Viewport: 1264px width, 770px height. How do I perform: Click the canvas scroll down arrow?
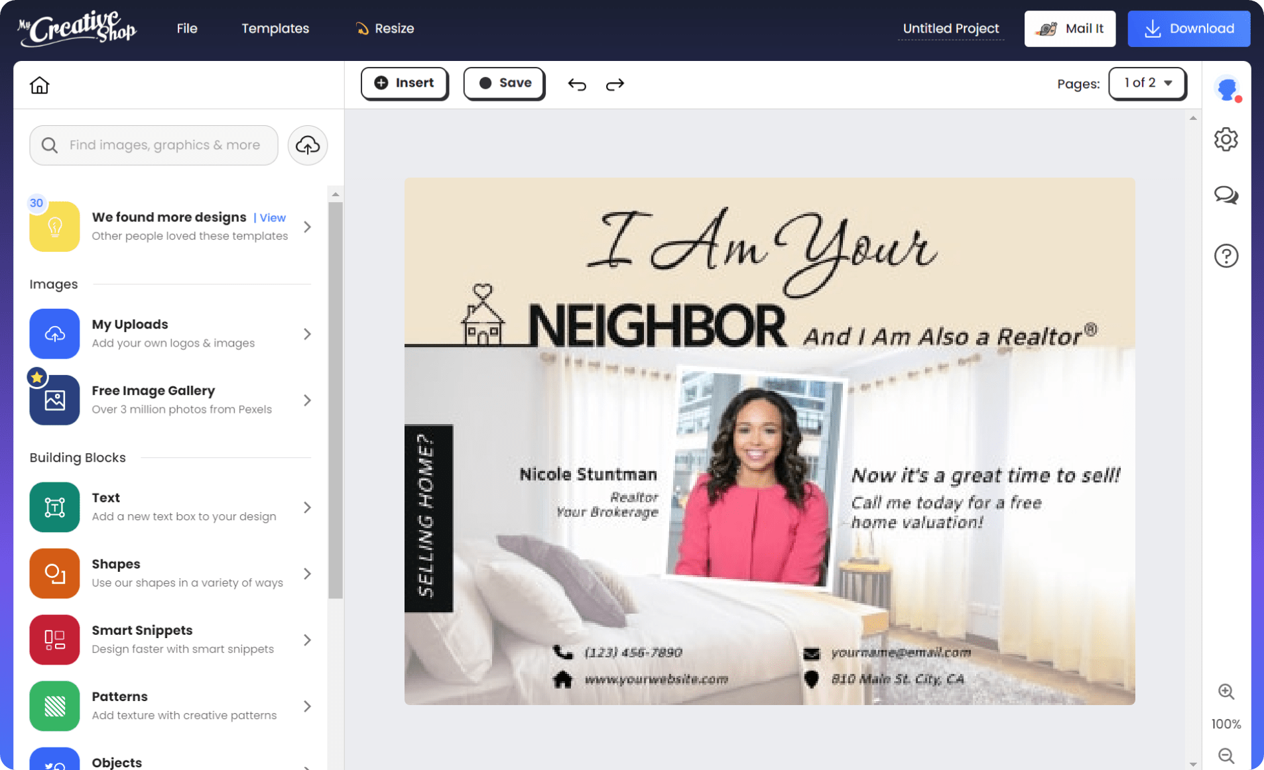(x=1193, y=764)
